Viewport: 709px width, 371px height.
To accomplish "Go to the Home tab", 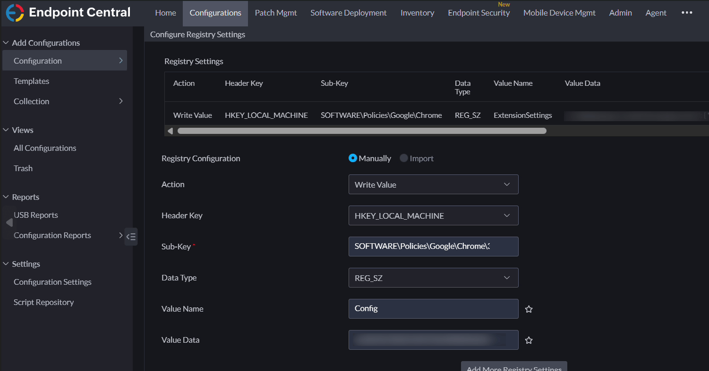I will pyautogui.click(x=165, y=13).
